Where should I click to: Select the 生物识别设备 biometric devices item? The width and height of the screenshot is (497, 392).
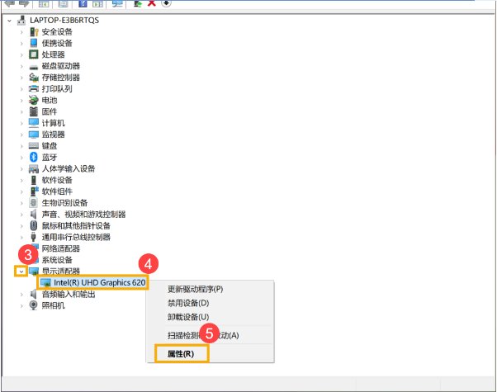[x=64, y=202]
